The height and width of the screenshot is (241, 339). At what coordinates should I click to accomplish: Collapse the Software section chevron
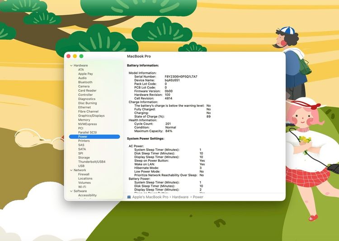click(x=71, y=191)
